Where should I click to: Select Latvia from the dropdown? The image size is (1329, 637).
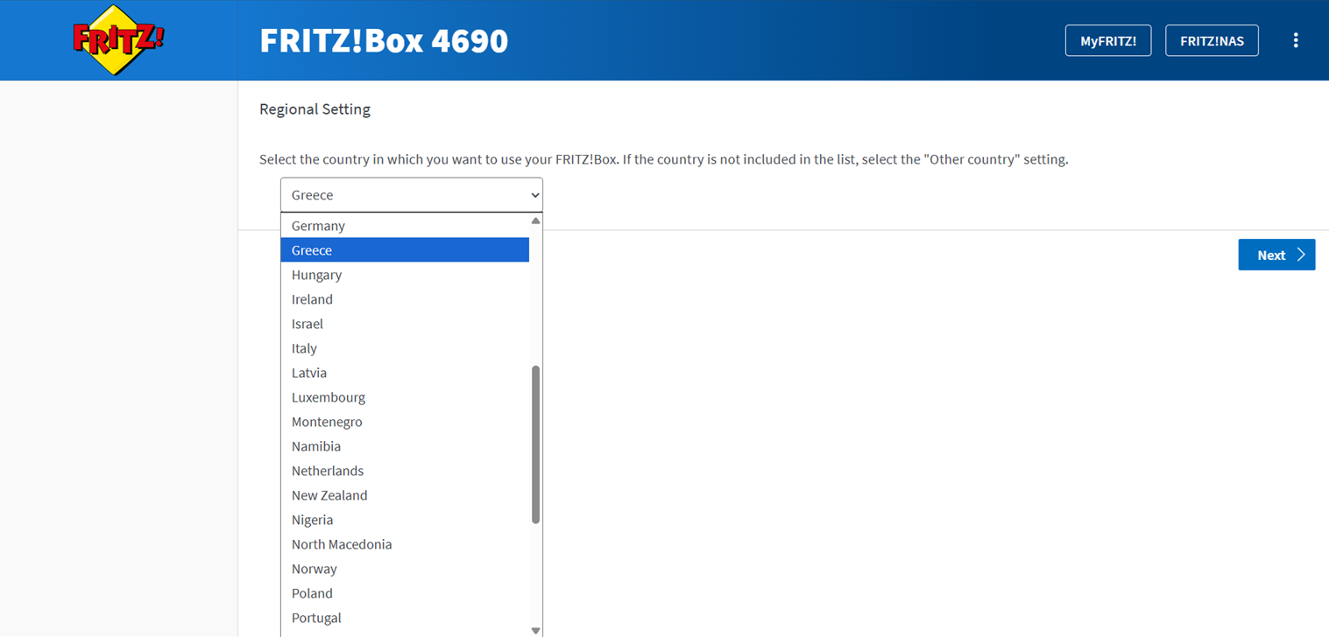(405, 373)
